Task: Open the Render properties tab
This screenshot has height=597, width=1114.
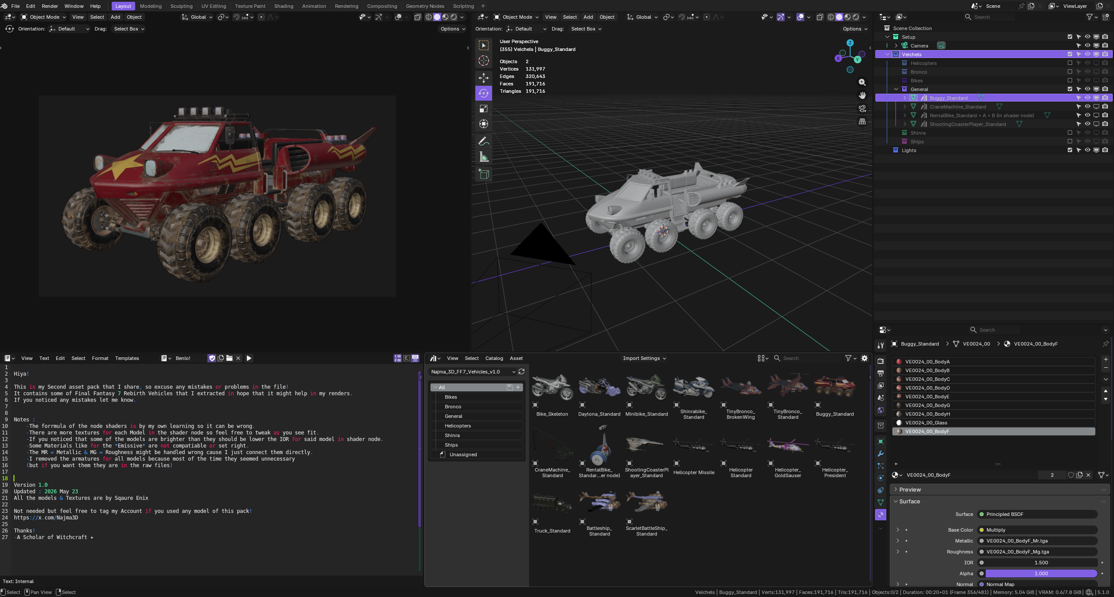Action: tap(880, 361)
